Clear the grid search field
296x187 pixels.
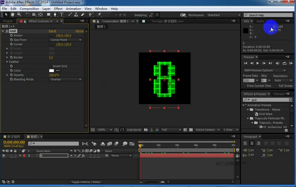[x=290, y=100]
